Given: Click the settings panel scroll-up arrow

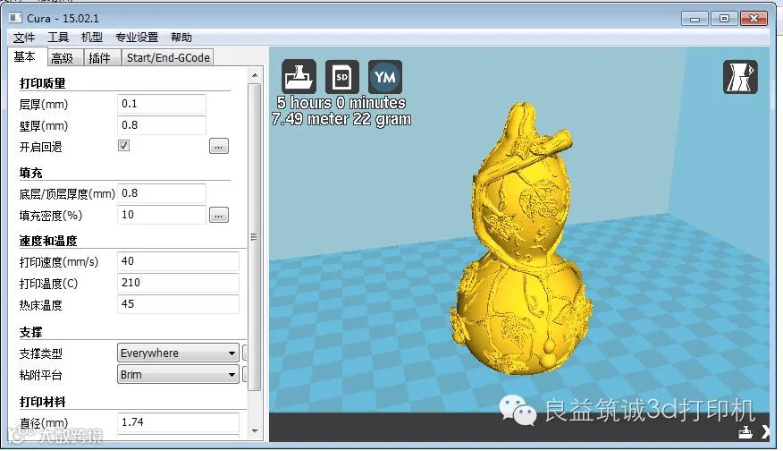Looking at the screenshot, I should click(255, 75).
